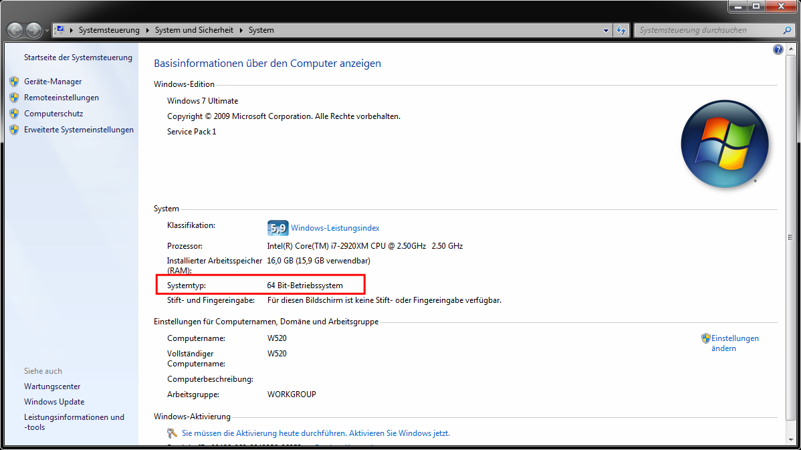This screenshot has height=450, width=801.
Task: Open Computerschutz
Action: (x=53, y=114)
